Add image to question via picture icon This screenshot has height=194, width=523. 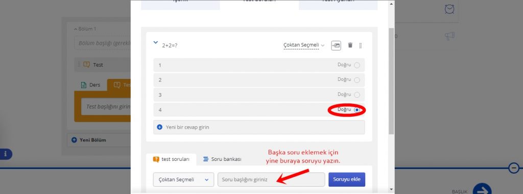pyautogui.click(x=336, y=45)
